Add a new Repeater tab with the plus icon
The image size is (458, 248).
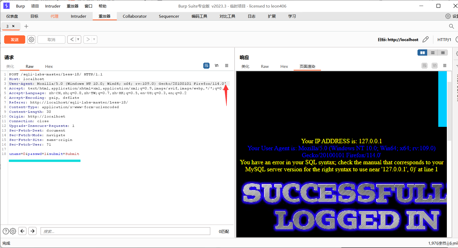point(26,26)
